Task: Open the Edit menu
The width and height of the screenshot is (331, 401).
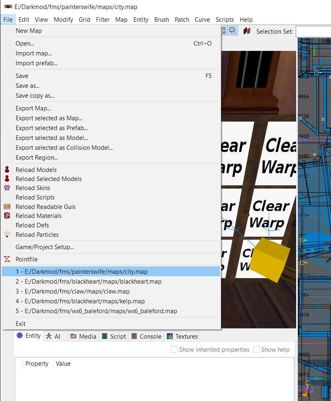Action: (24, 20)
